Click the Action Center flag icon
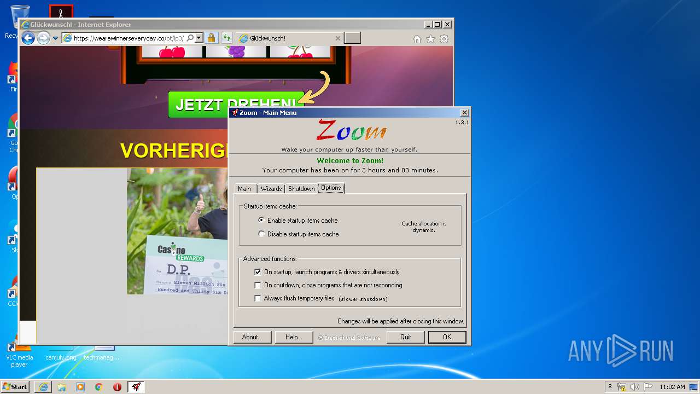Screen dimensions: 700x394 (647, 387)
